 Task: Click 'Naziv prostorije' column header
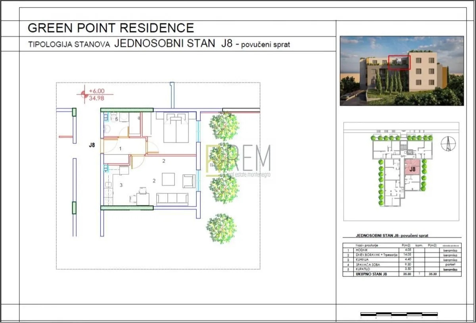point(367,245)
